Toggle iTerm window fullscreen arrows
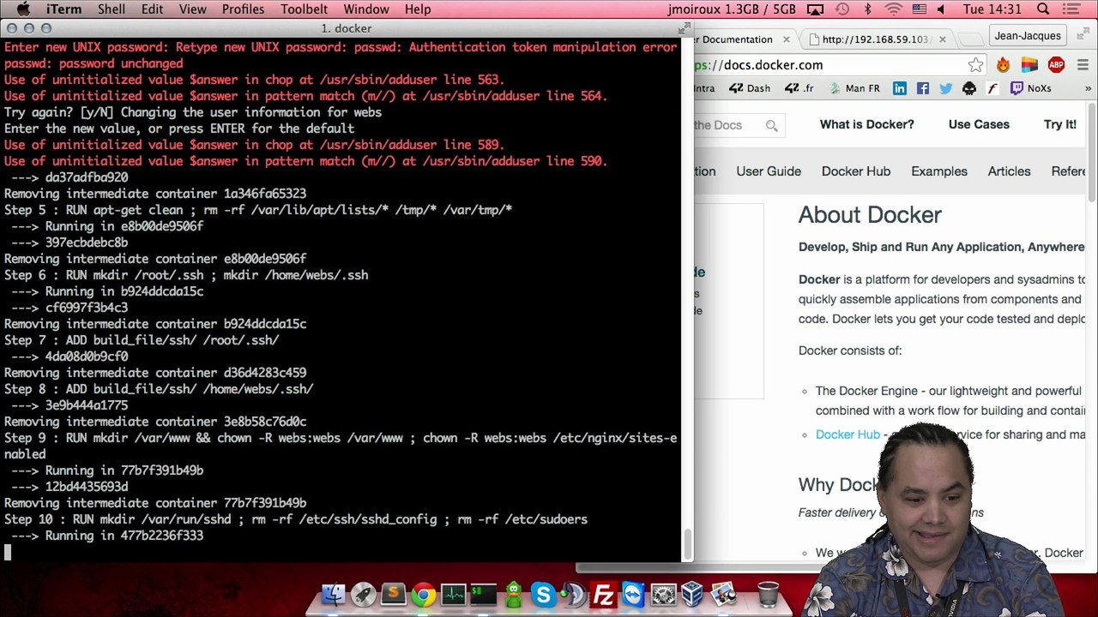Viewport: 1098px width, 617px height. pos(684,28)
